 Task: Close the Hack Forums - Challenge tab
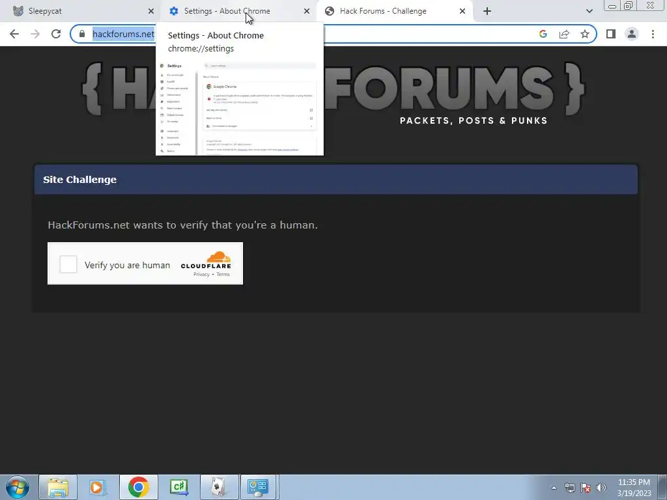[462, 11]
